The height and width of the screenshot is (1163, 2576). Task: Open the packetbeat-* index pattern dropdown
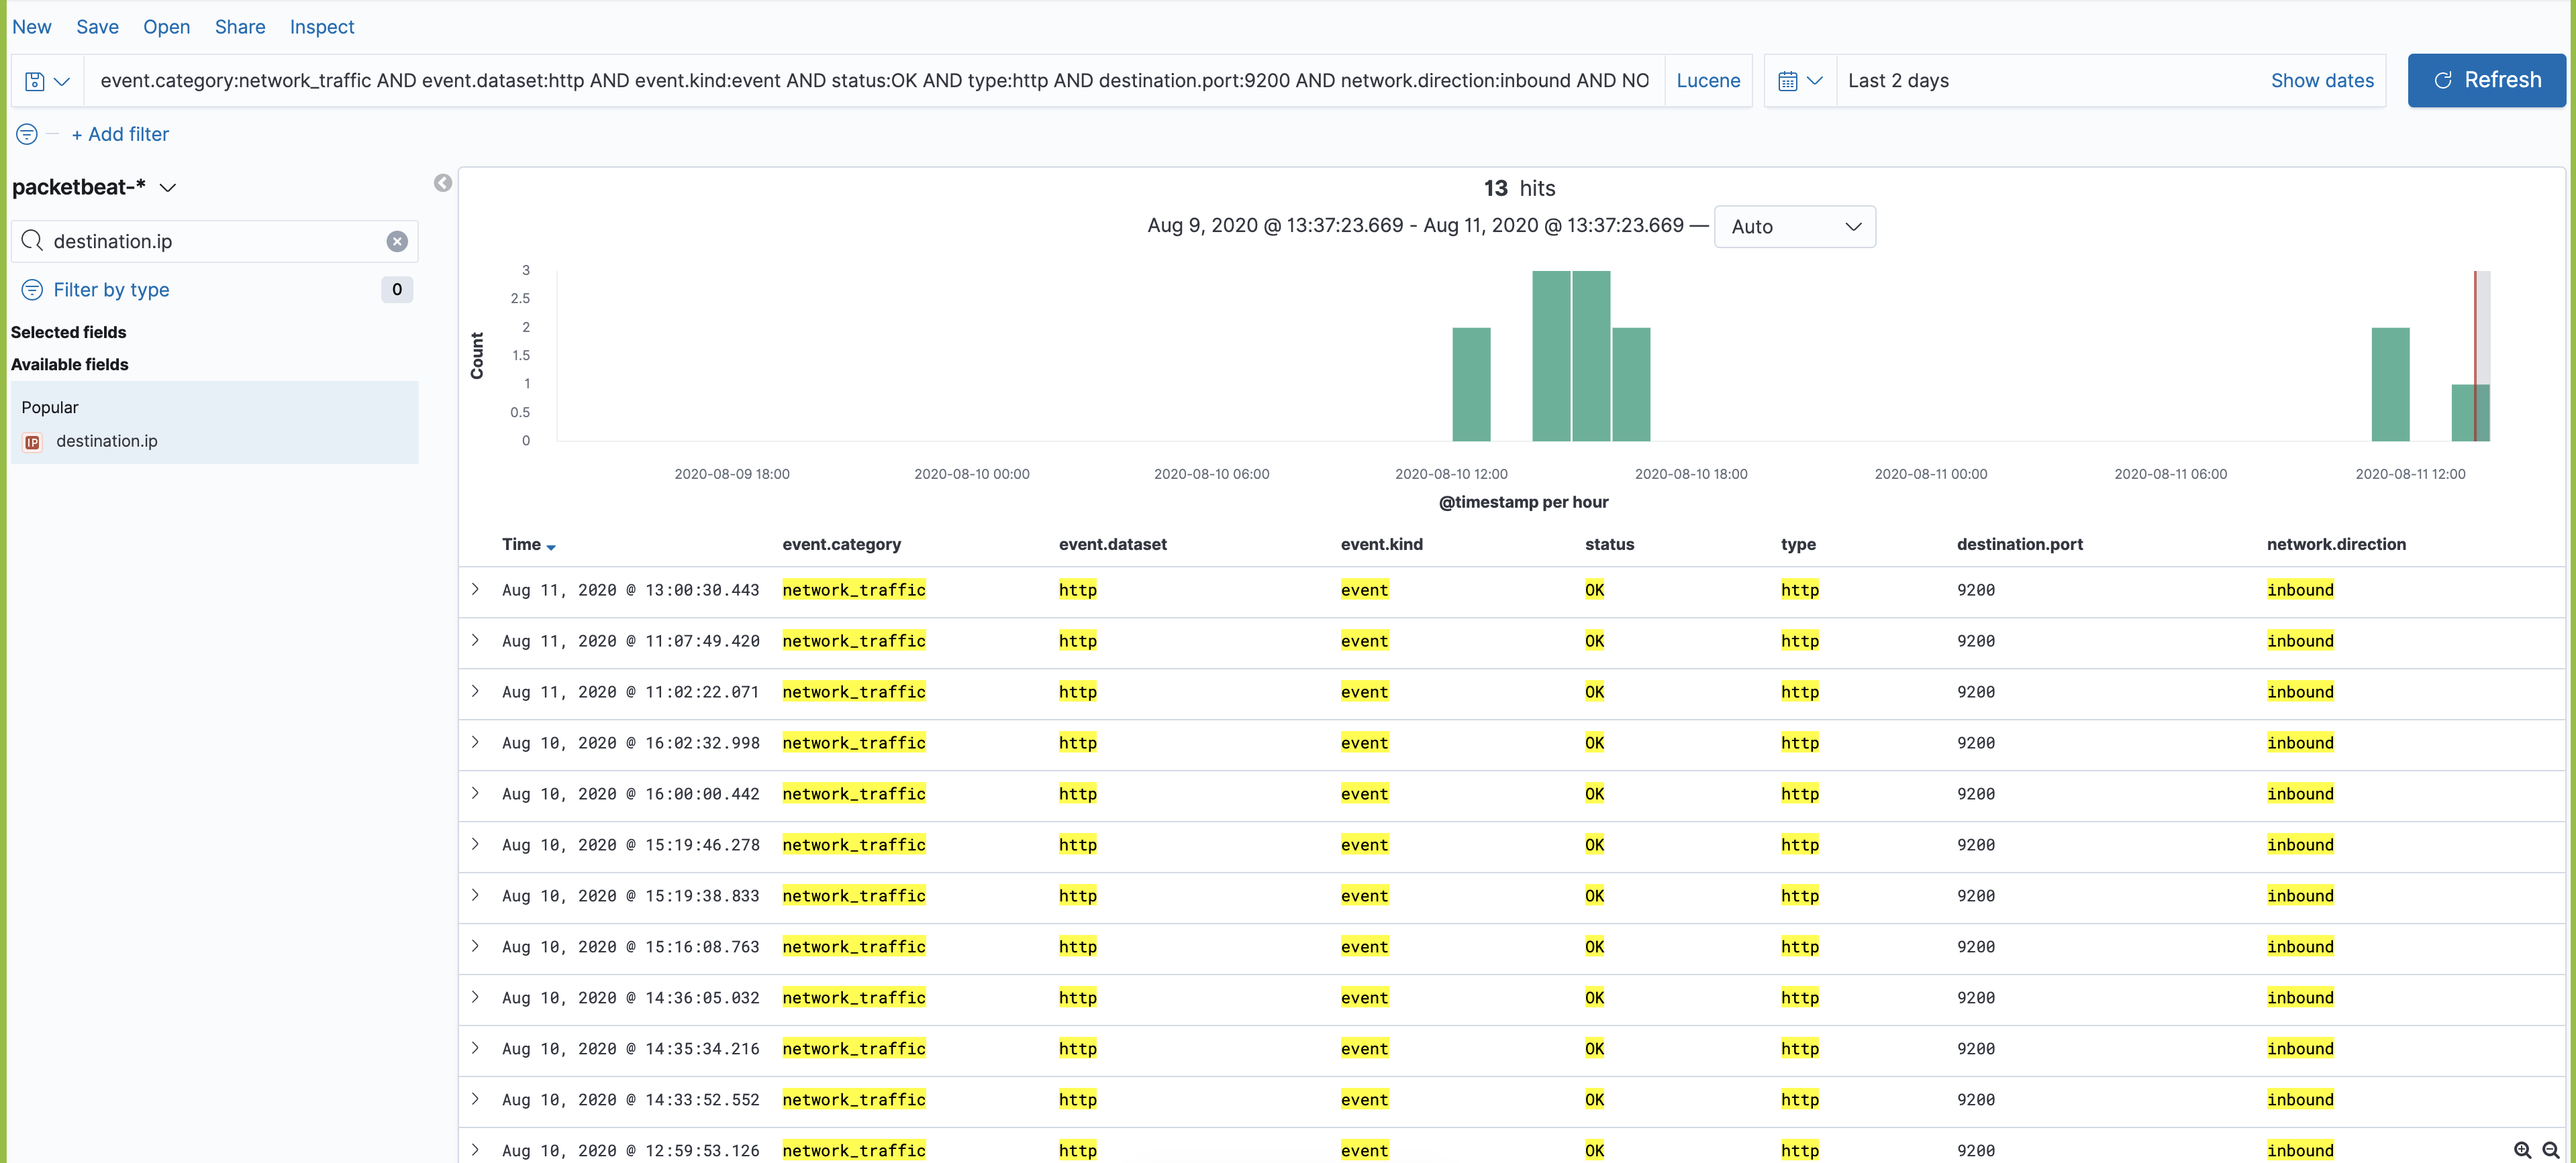(x=168, y=188)
